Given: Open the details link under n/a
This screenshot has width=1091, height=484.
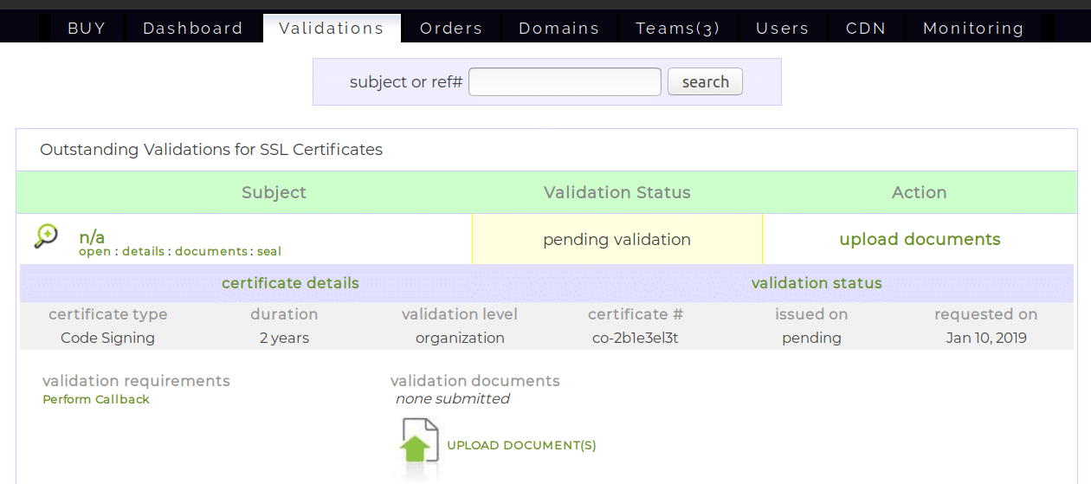Looking at the screenshot, I should pos(143,252).
